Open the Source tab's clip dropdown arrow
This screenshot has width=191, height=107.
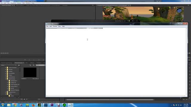point(13,5)
